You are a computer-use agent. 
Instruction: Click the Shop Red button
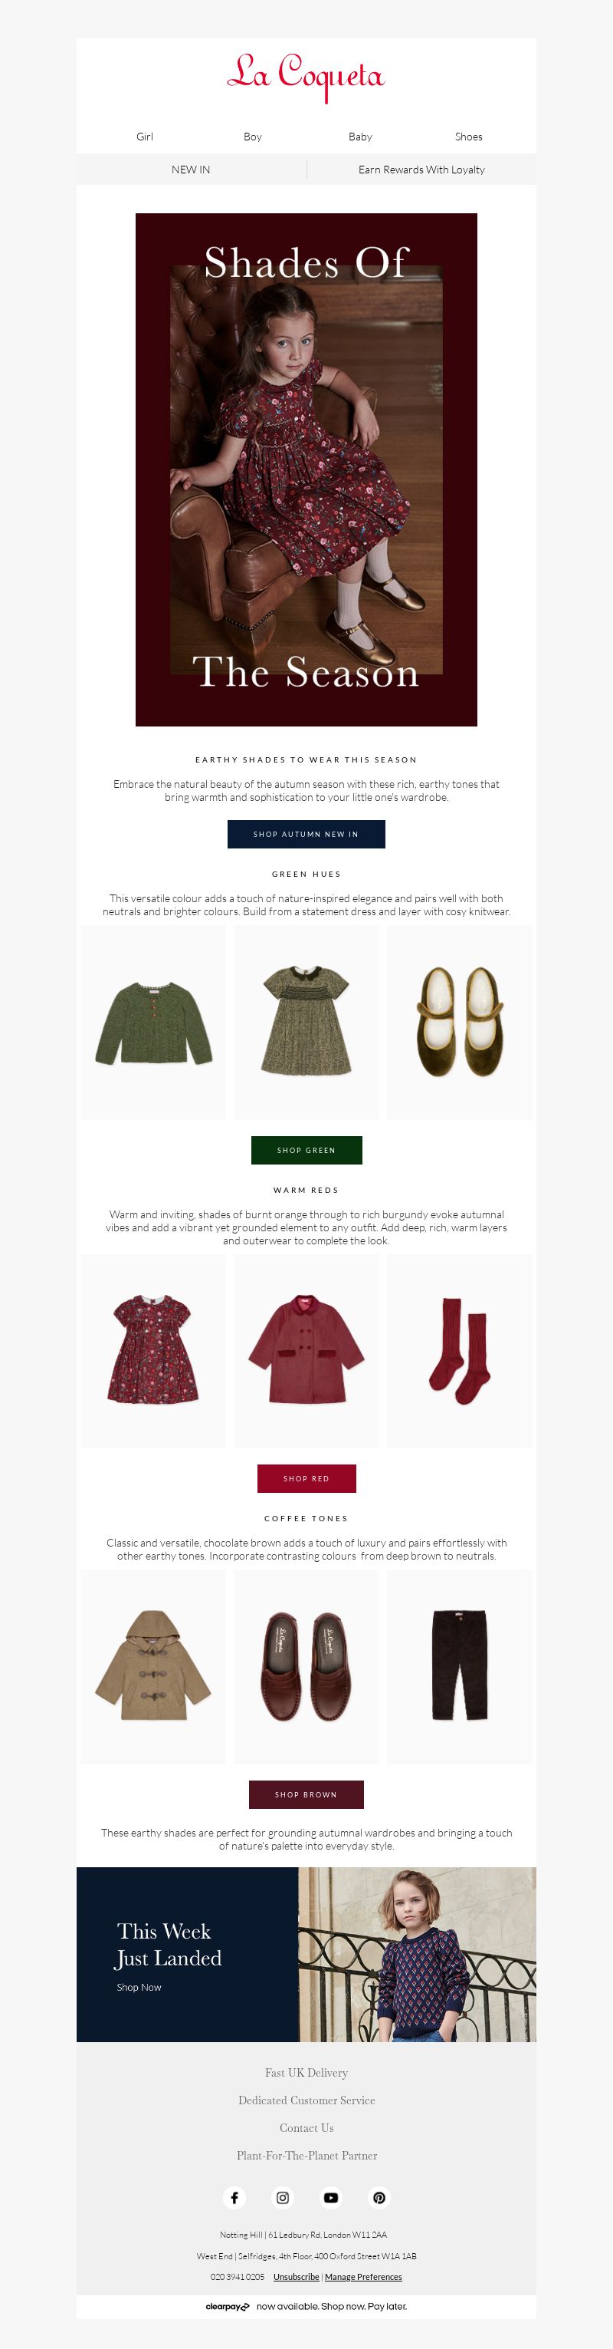click(x=306, y=1478)
